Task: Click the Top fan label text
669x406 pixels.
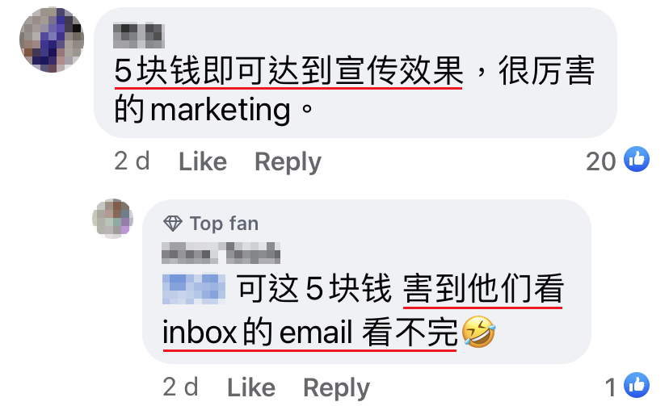Action: pos(225,224)
